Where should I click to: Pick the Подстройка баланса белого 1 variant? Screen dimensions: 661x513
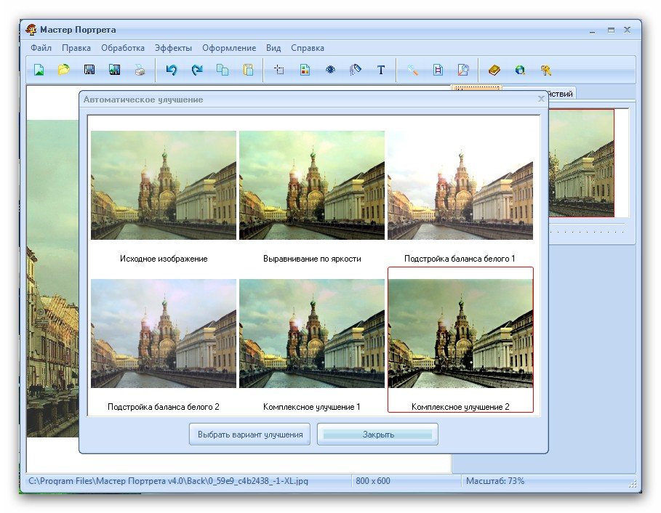pyautogui.click(x=460, y=185)
